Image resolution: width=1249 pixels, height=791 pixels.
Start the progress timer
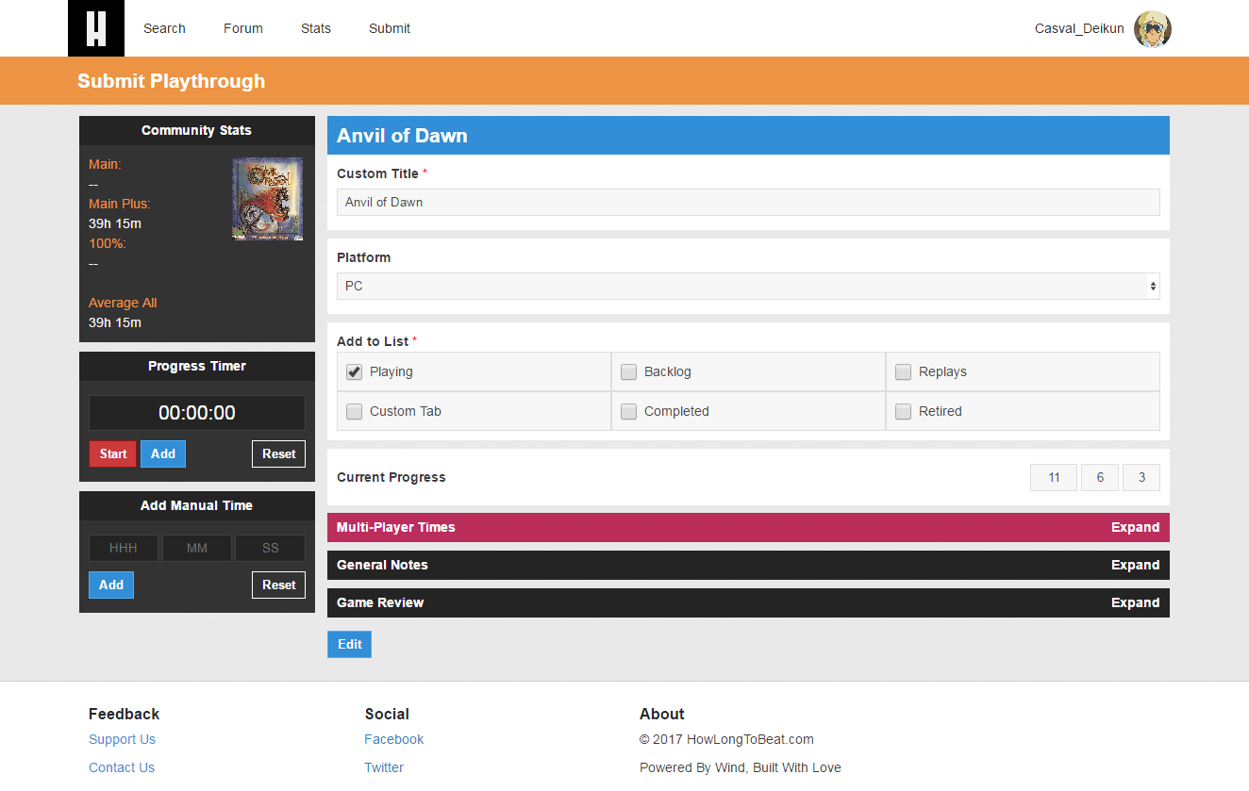coord(113,453)
